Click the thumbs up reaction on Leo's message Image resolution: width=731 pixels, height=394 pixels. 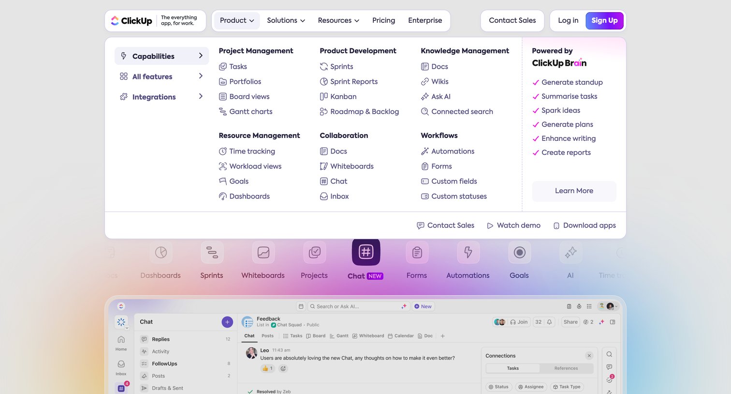pyautogui.click(x=267, y=368)
